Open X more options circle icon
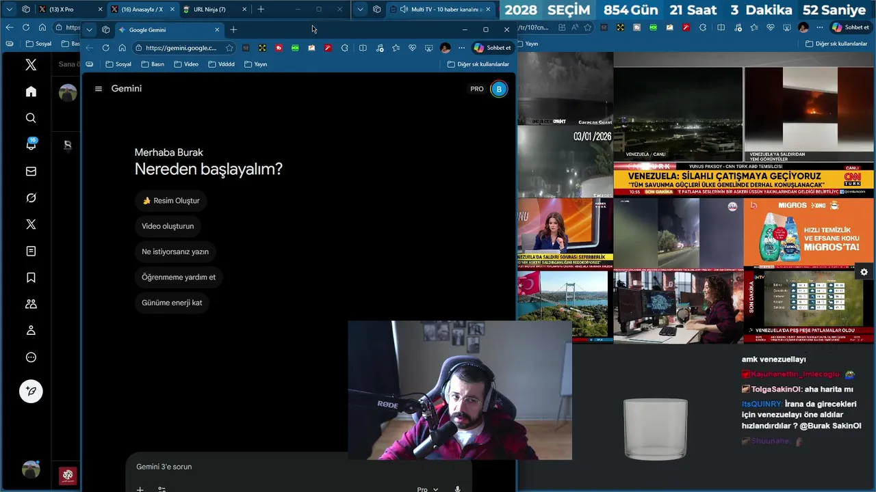Viewport: 876px width, 492px height. (31, 357)
